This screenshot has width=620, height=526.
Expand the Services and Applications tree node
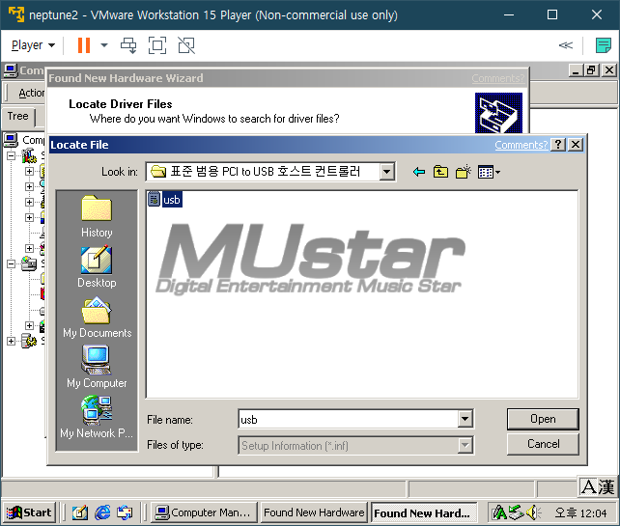[x=11, y=341]
